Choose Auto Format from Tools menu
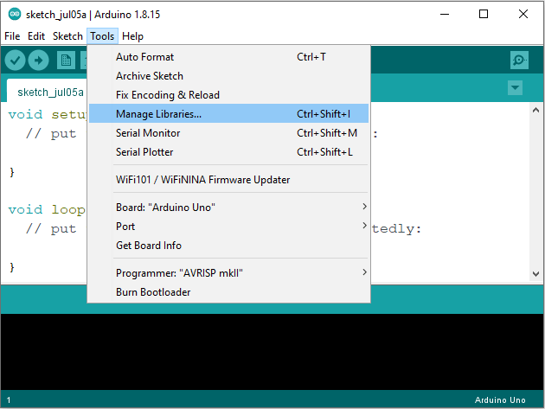545x409 pixels. point(228,57)
